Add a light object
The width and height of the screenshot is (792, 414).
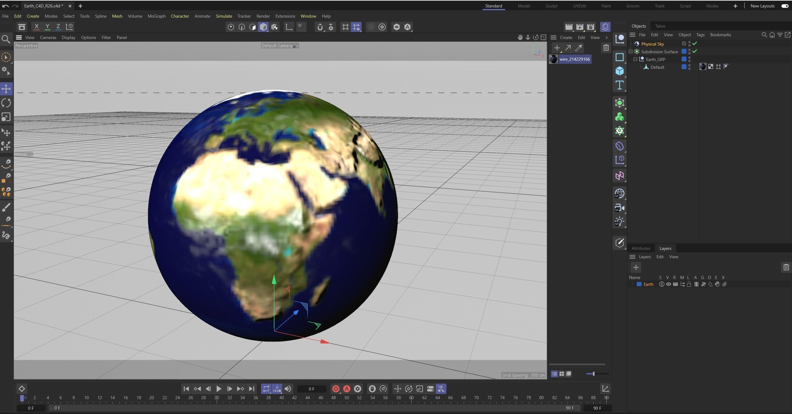point(619,222)
